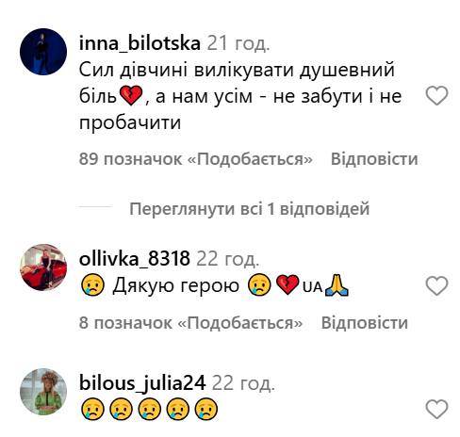Like bilous_julia24's comment with heart icon

pyautogui.click(x=436, y=409)
